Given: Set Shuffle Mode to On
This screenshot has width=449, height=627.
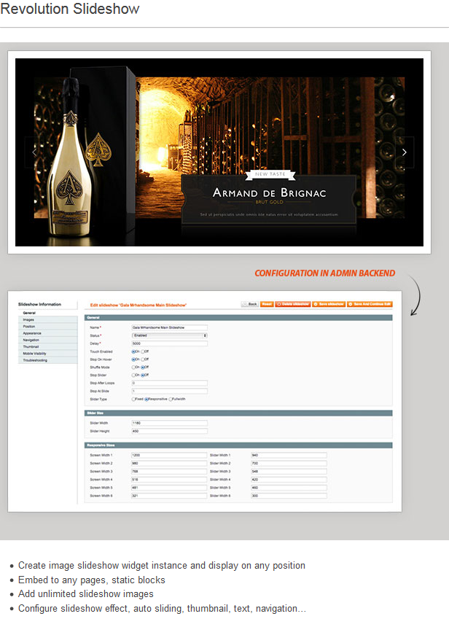Looking at the screenshot, I should (133, 367).
